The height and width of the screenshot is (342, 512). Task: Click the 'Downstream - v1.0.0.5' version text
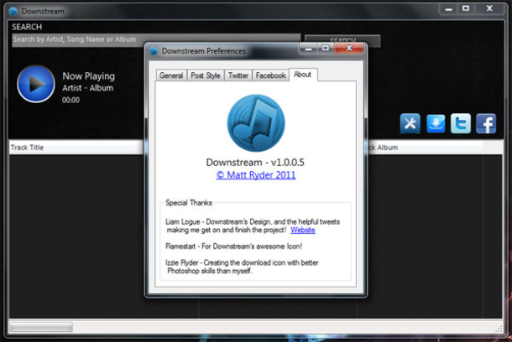coord(255,163)
